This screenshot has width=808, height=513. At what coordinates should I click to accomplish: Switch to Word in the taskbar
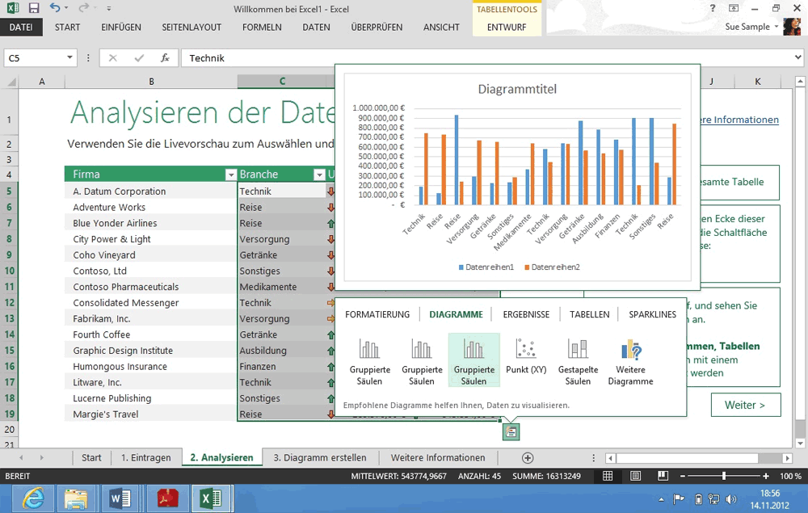point(120,498)
